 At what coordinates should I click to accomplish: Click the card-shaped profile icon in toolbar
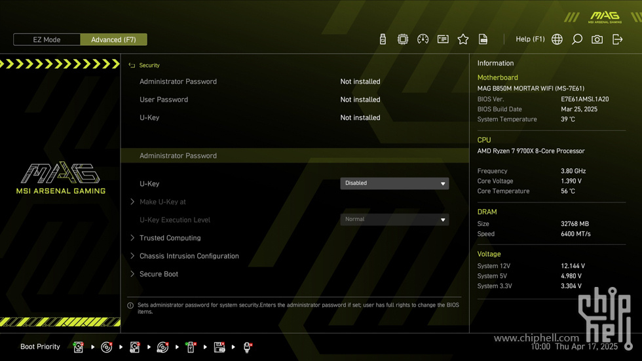[x=443, y=39]
